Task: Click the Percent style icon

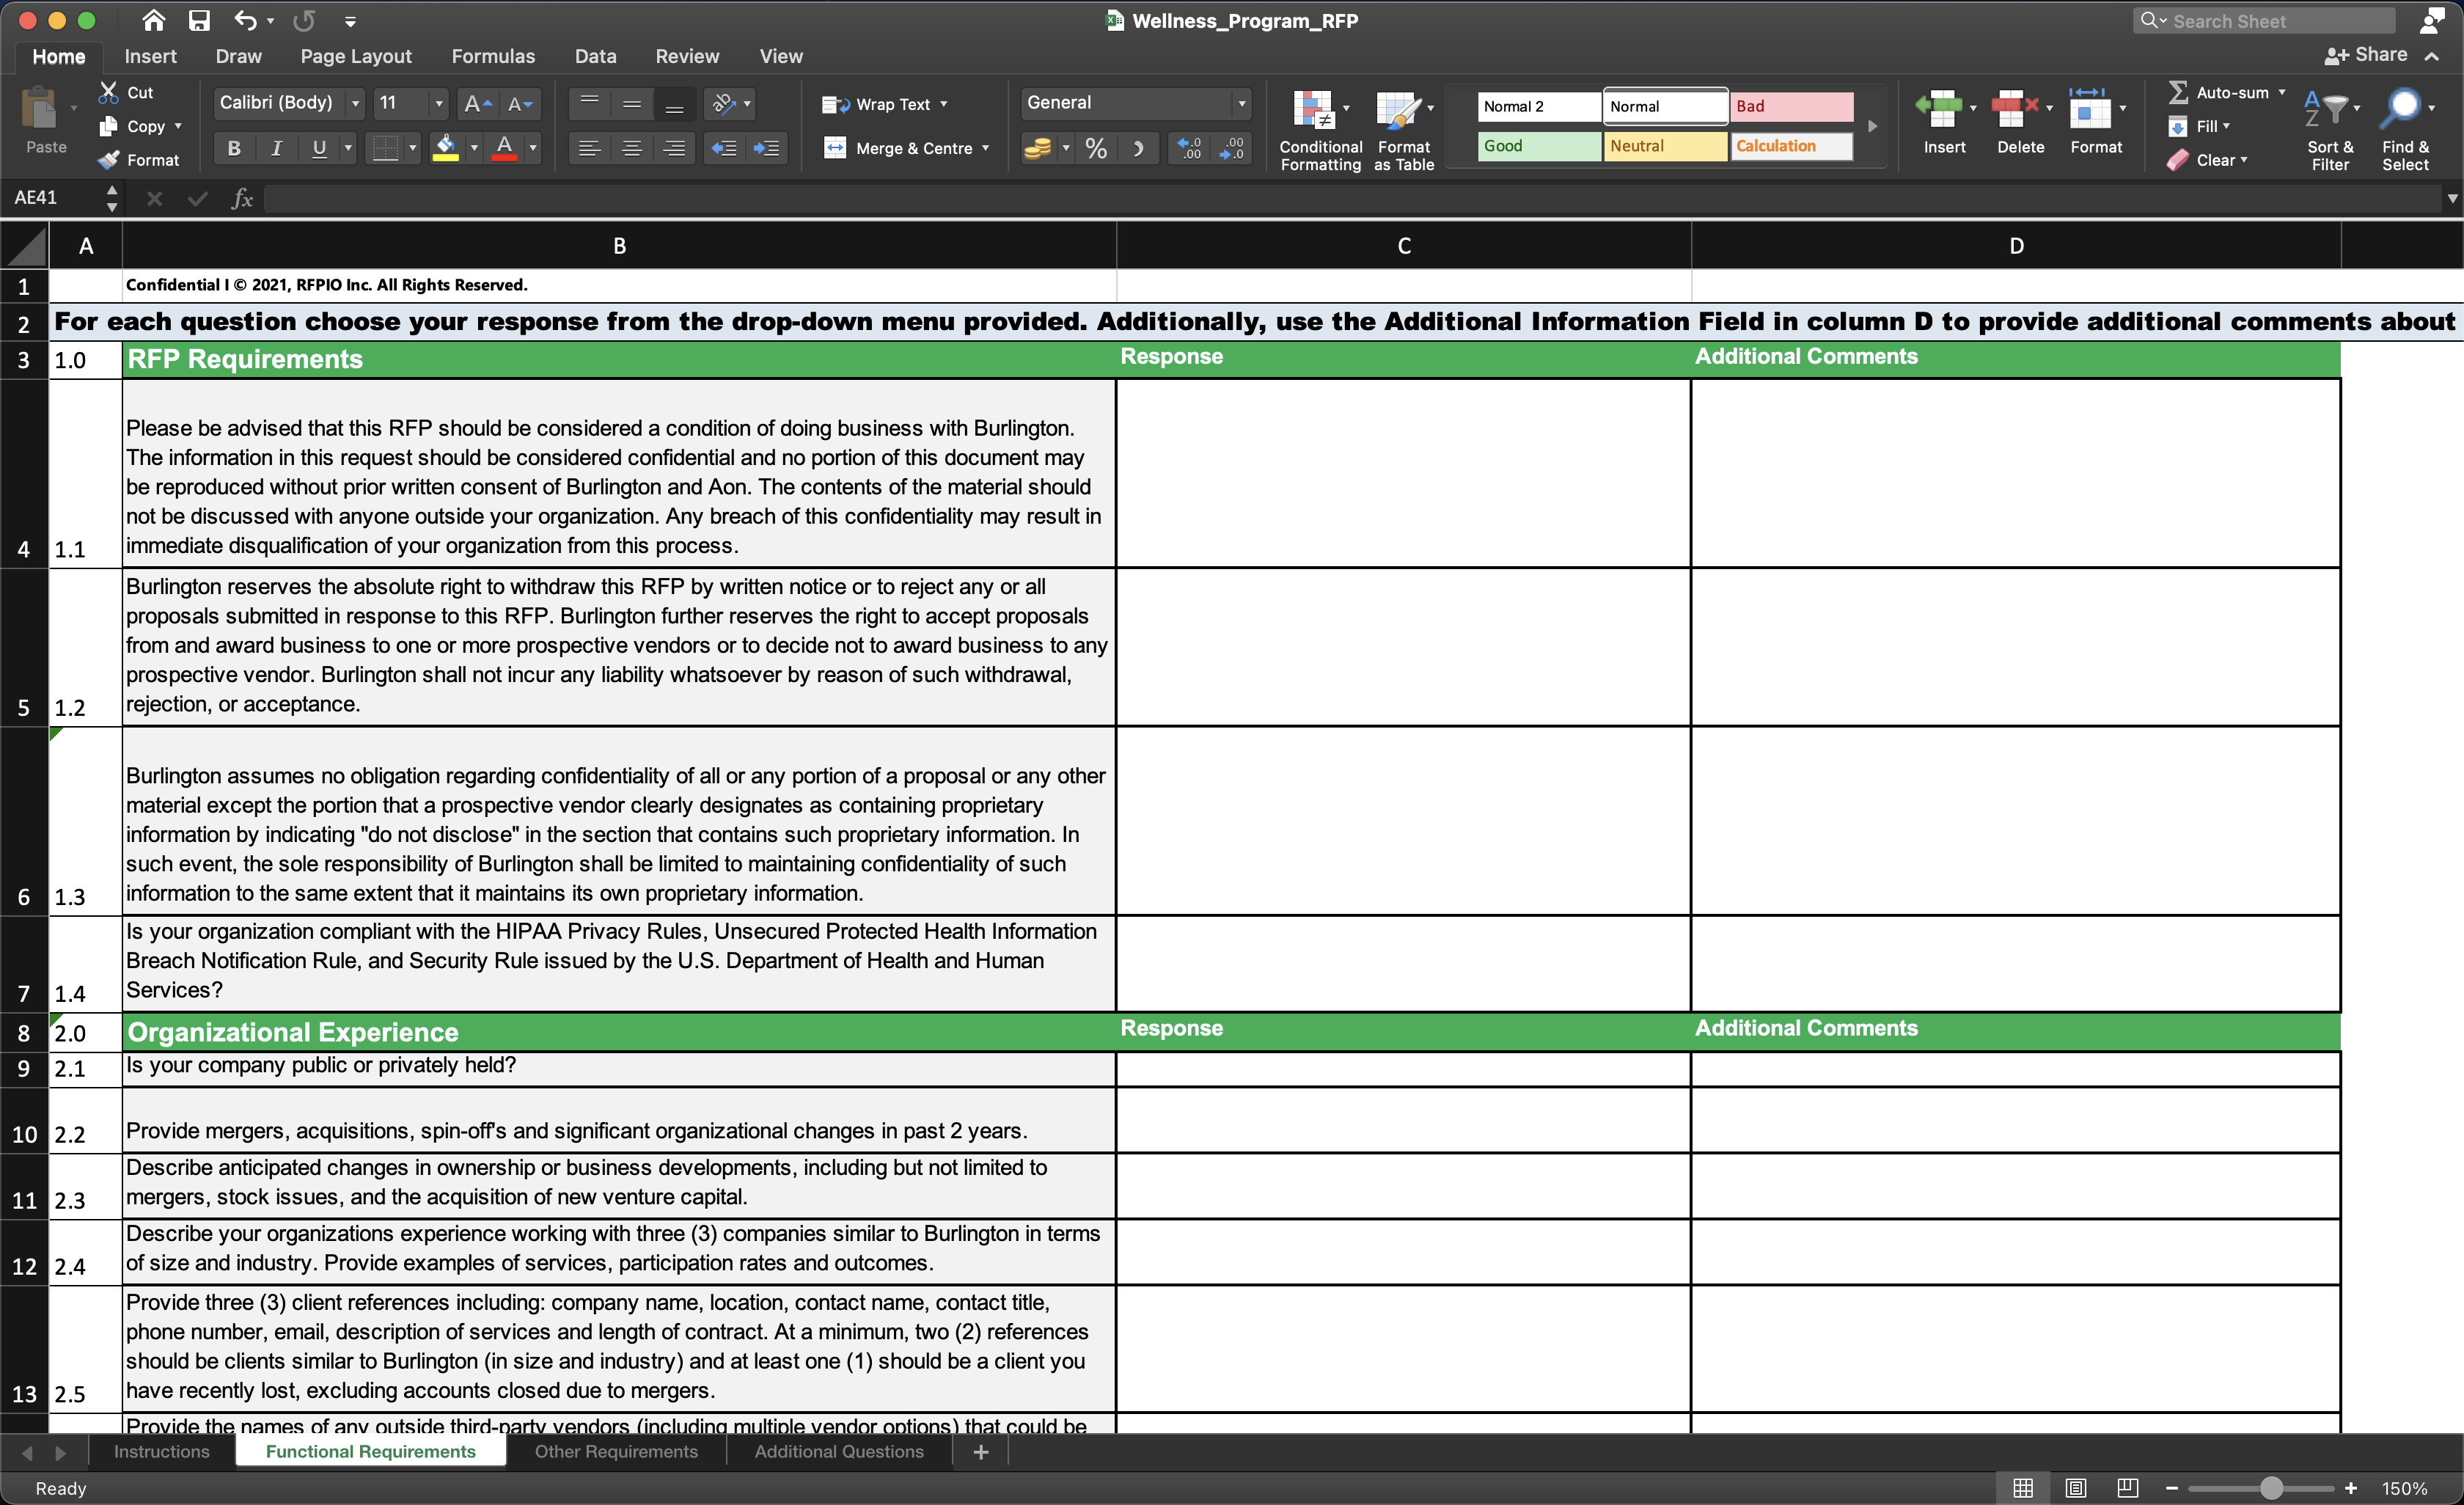Action: [1096, 149]
